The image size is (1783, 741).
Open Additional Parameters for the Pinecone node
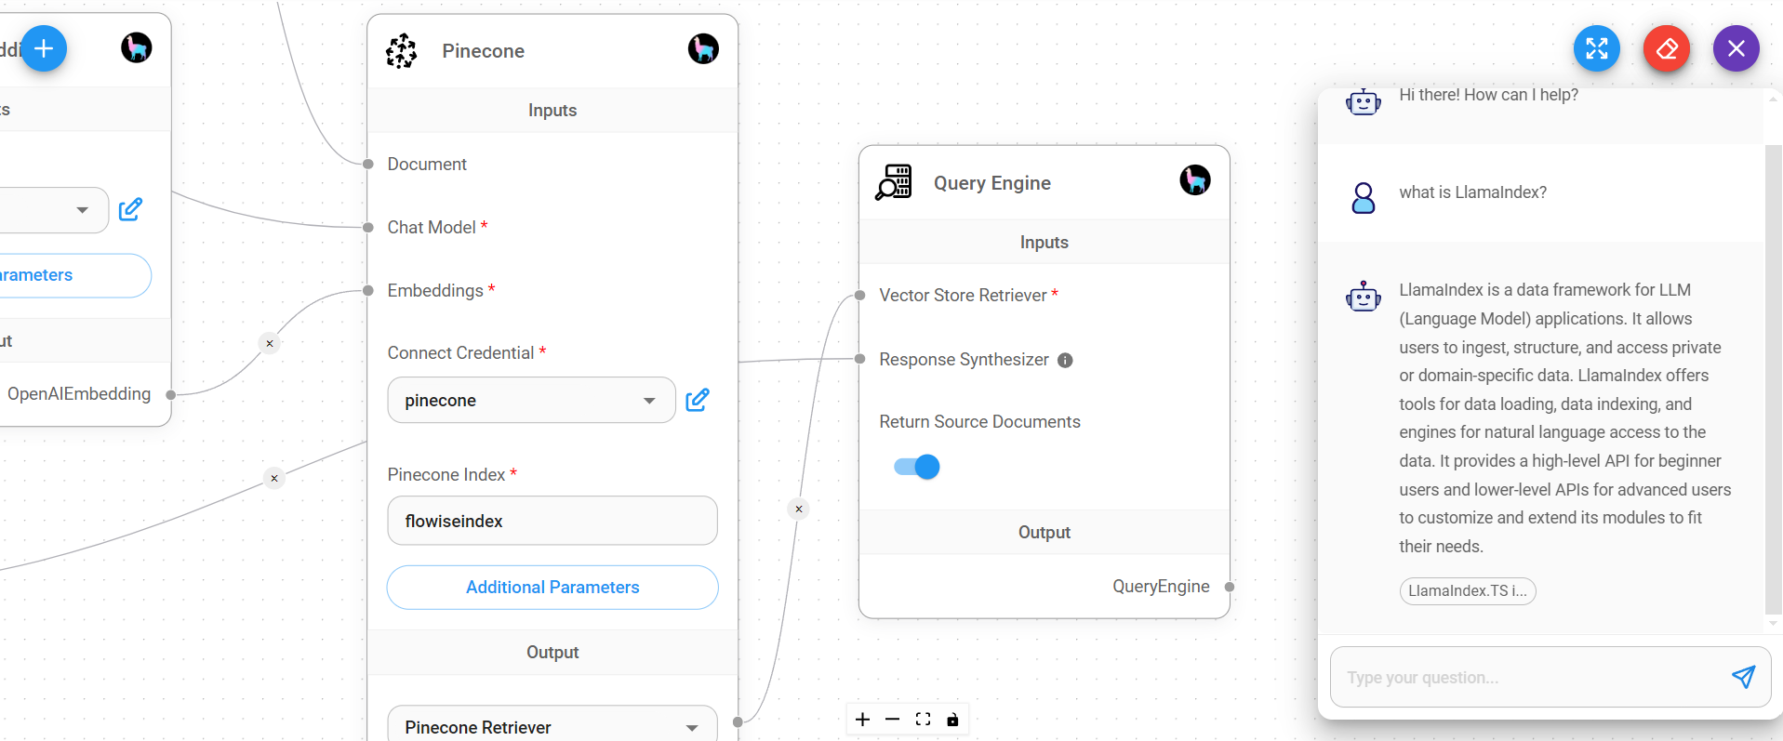(x=552, y=588)
